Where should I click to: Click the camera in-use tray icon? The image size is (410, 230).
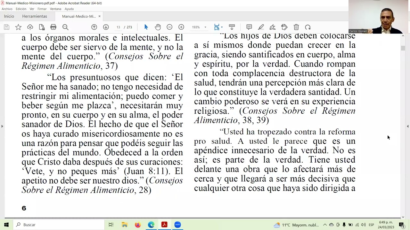[338, 225]
